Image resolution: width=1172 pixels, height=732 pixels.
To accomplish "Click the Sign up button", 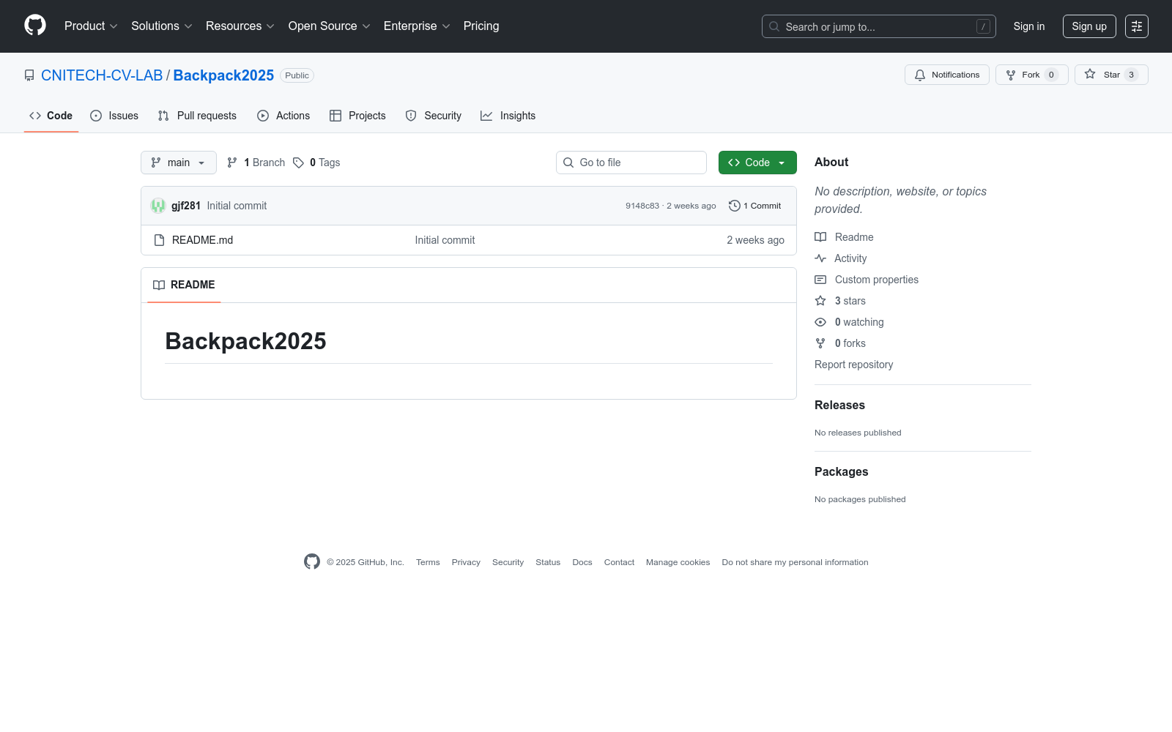I will [1089, 26].
